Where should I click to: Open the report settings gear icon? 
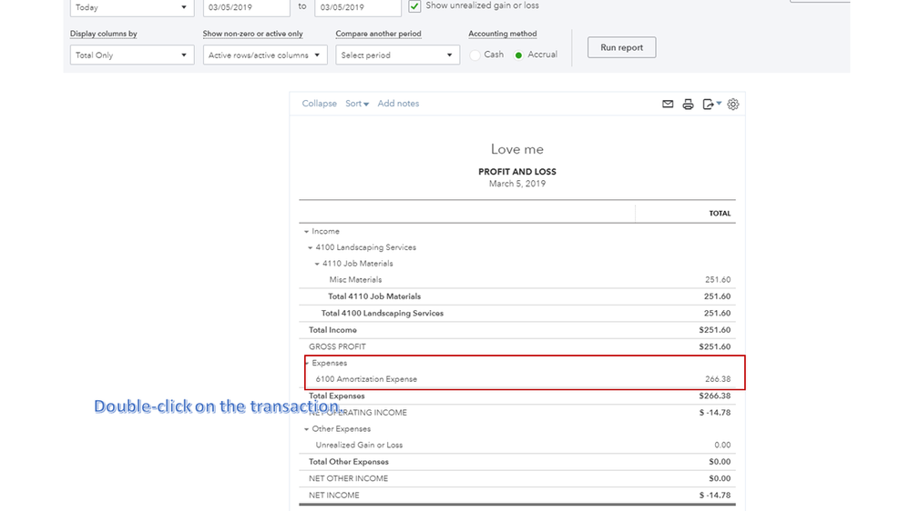[733, 105]
